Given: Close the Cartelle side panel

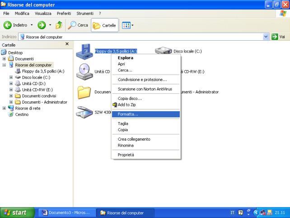Looking at the screenshot, I should pos(67,44).
